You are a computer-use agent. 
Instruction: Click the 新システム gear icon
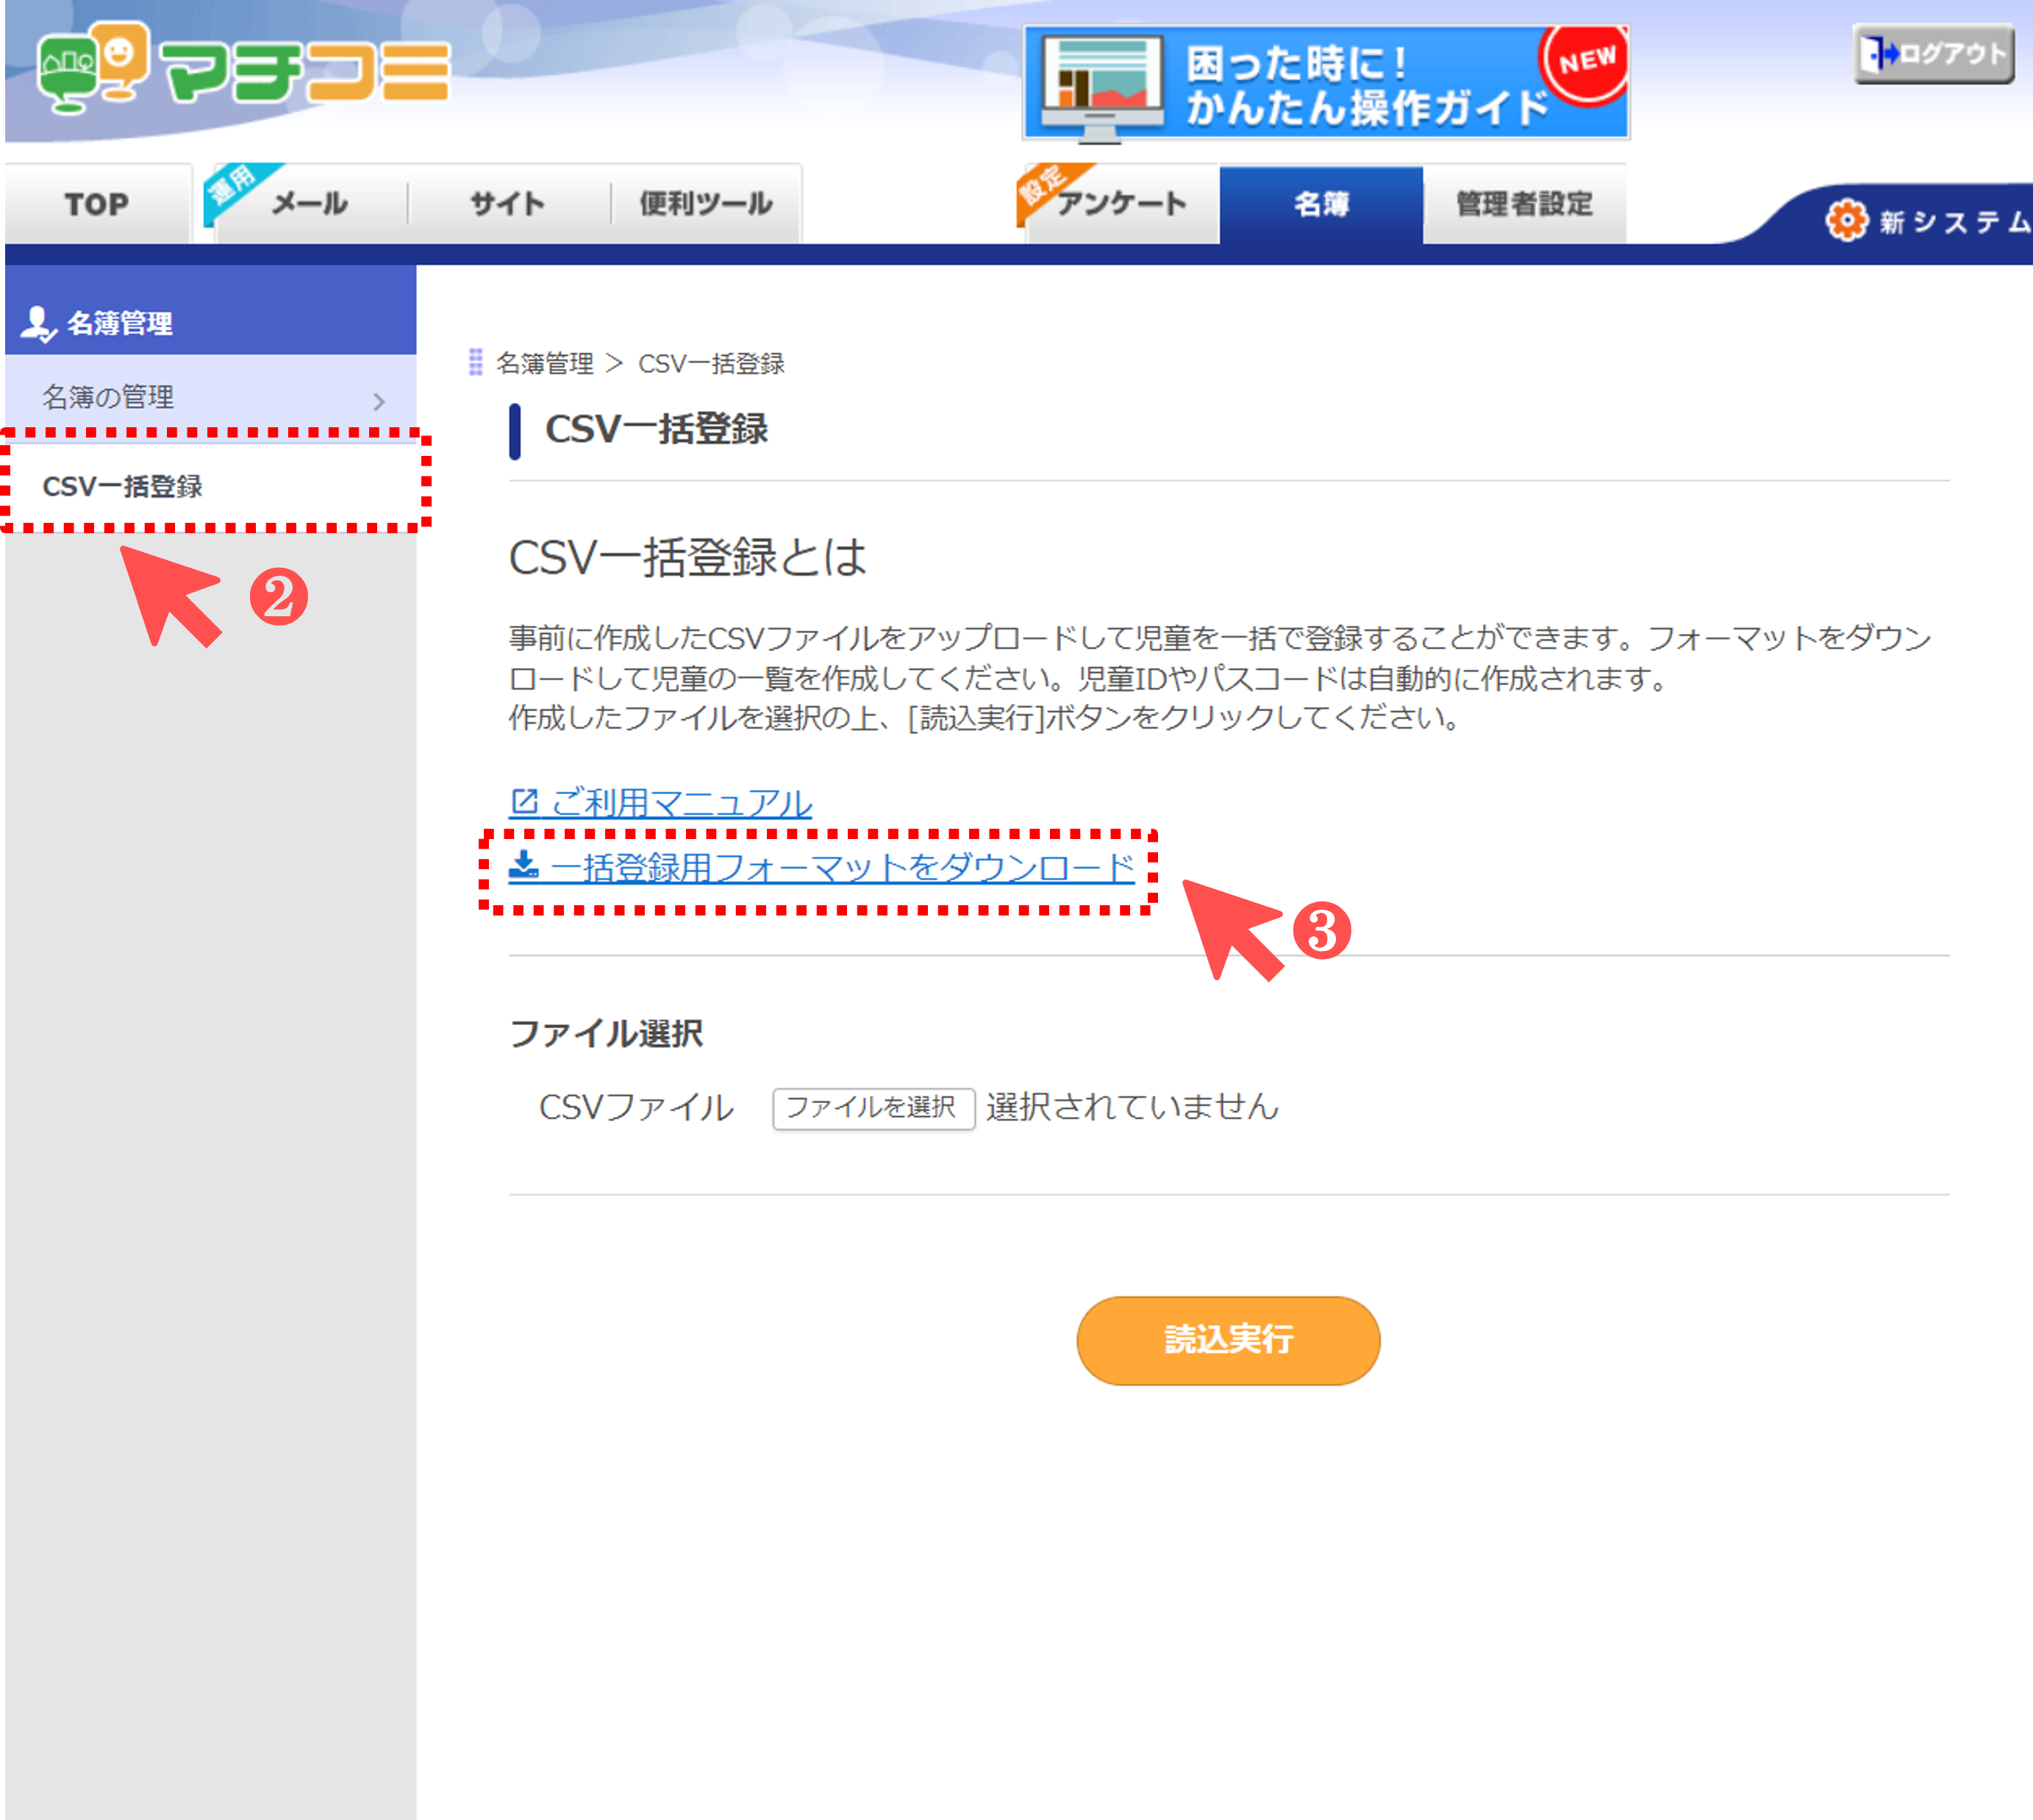point(1846,220)
